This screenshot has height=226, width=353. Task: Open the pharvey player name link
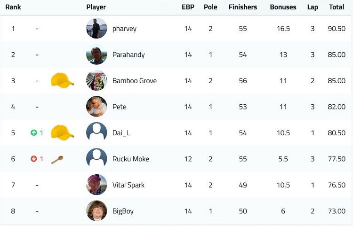tap(125, 29)
